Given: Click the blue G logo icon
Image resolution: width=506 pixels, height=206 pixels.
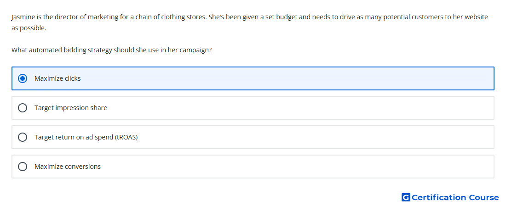Looking at the screenshot, I should click(406, 197).
